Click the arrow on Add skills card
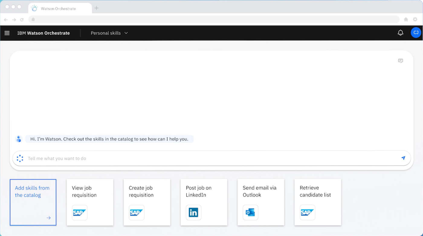The image size is (423, 236). [x=49, y=218]
